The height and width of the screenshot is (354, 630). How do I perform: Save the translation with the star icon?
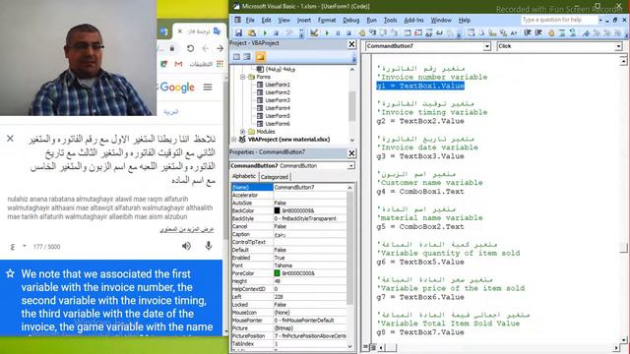point(10,273)
